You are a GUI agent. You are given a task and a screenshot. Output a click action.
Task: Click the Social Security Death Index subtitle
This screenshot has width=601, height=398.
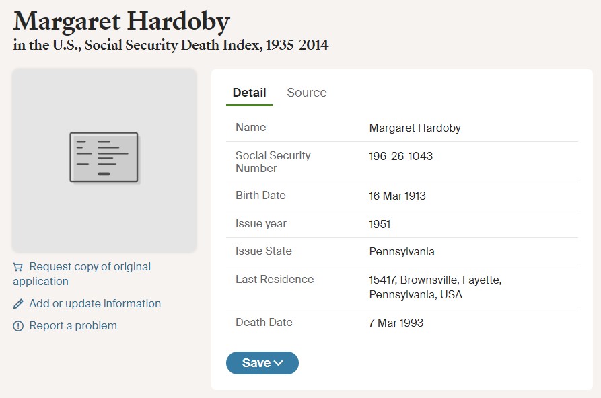170,45
